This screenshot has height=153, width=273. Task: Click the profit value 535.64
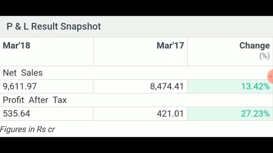[x=17, y=113]
